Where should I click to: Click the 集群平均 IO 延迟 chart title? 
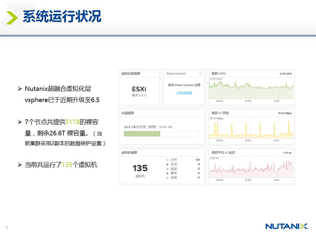click(223, 153)
